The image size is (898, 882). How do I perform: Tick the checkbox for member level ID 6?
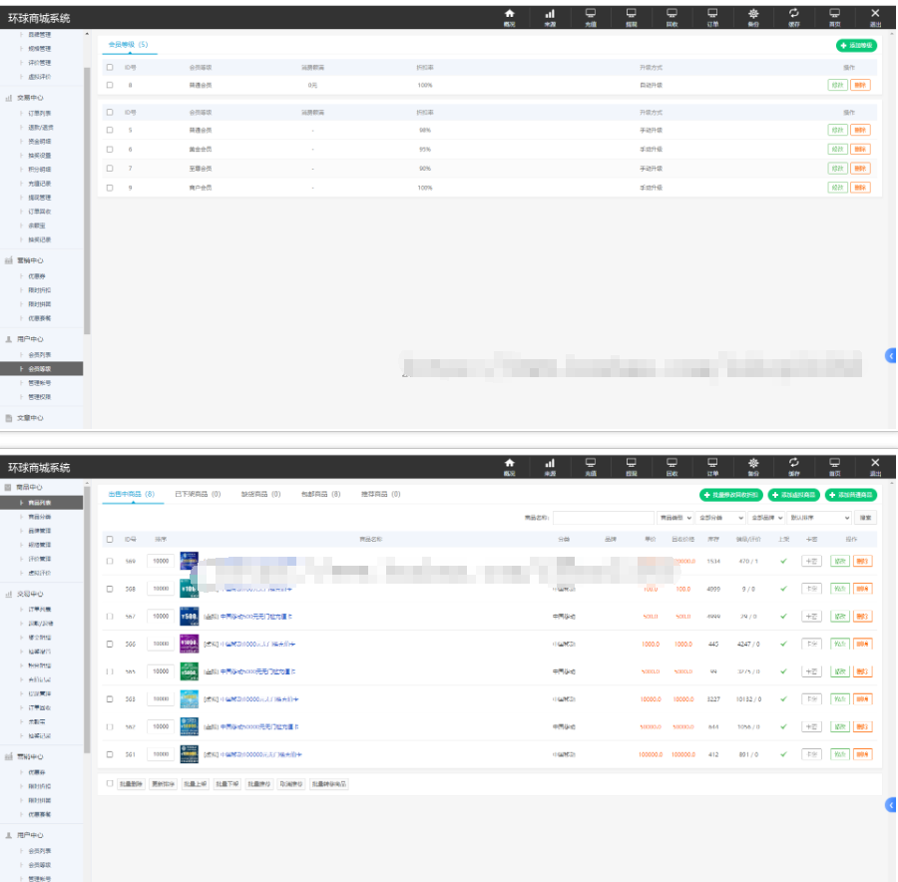(110, 149)
